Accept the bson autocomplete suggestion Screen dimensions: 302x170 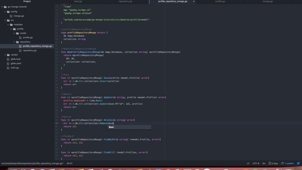point(129,127)
